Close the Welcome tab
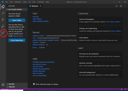The width and height of the screenshot is (128, 91). tap(40, 6)
